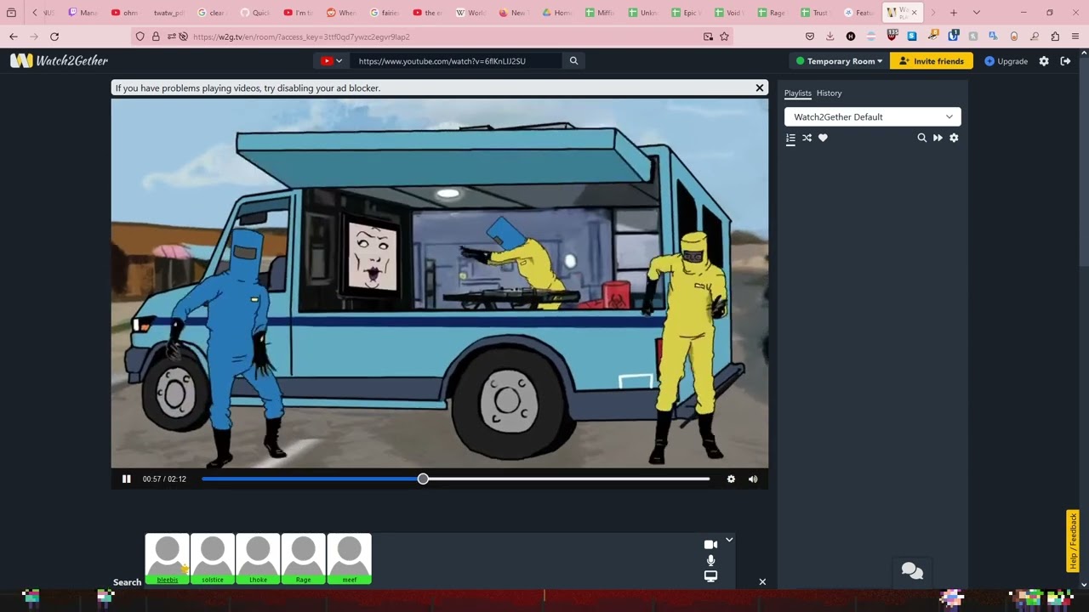
Task: Search within the playlist
Action: coord(921,138)
